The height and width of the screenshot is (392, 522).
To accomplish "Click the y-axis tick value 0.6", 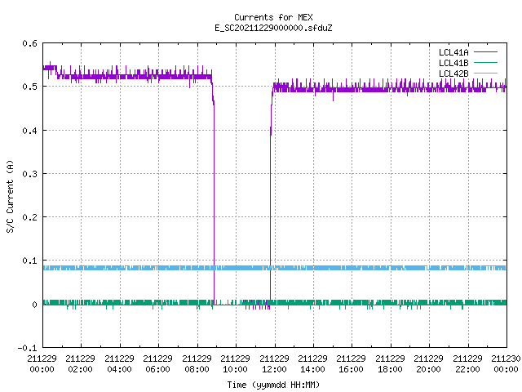I will tap(29, 43).
